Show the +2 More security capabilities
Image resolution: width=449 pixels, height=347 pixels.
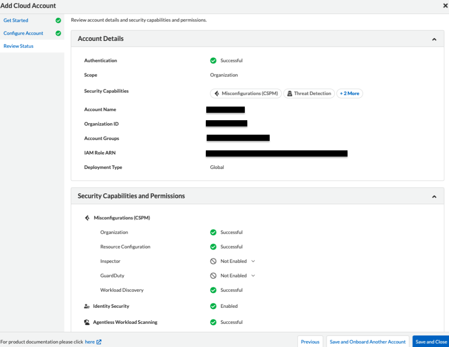[349, 93]
